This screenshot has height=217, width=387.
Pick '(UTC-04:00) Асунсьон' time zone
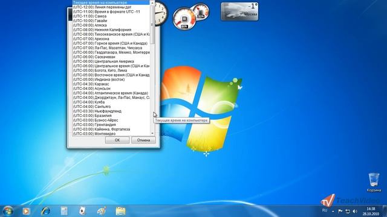click(111, 89)
